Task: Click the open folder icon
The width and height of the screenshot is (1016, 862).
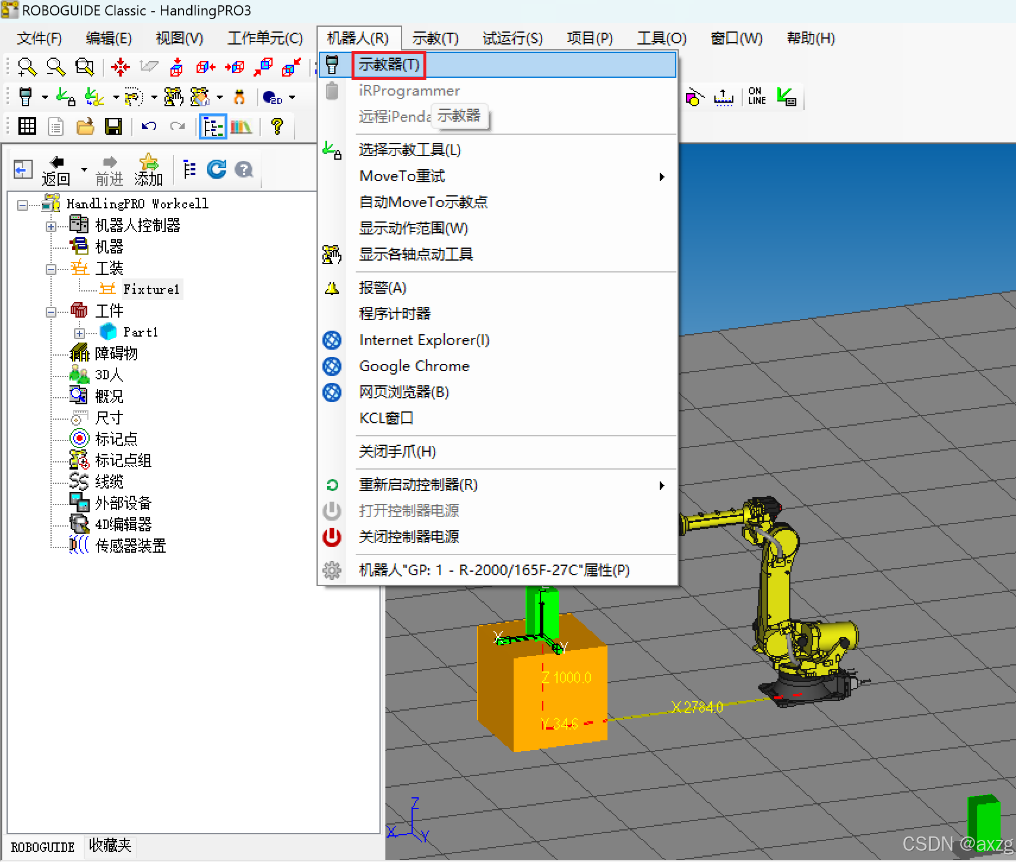Action: pyautogui.click(x=85, y=126)
